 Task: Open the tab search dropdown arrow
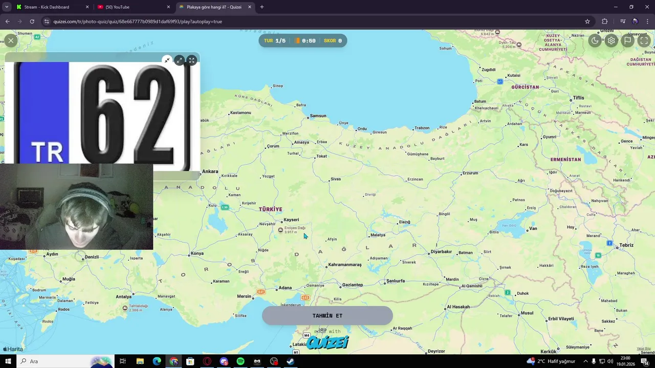tap(7, 7)
